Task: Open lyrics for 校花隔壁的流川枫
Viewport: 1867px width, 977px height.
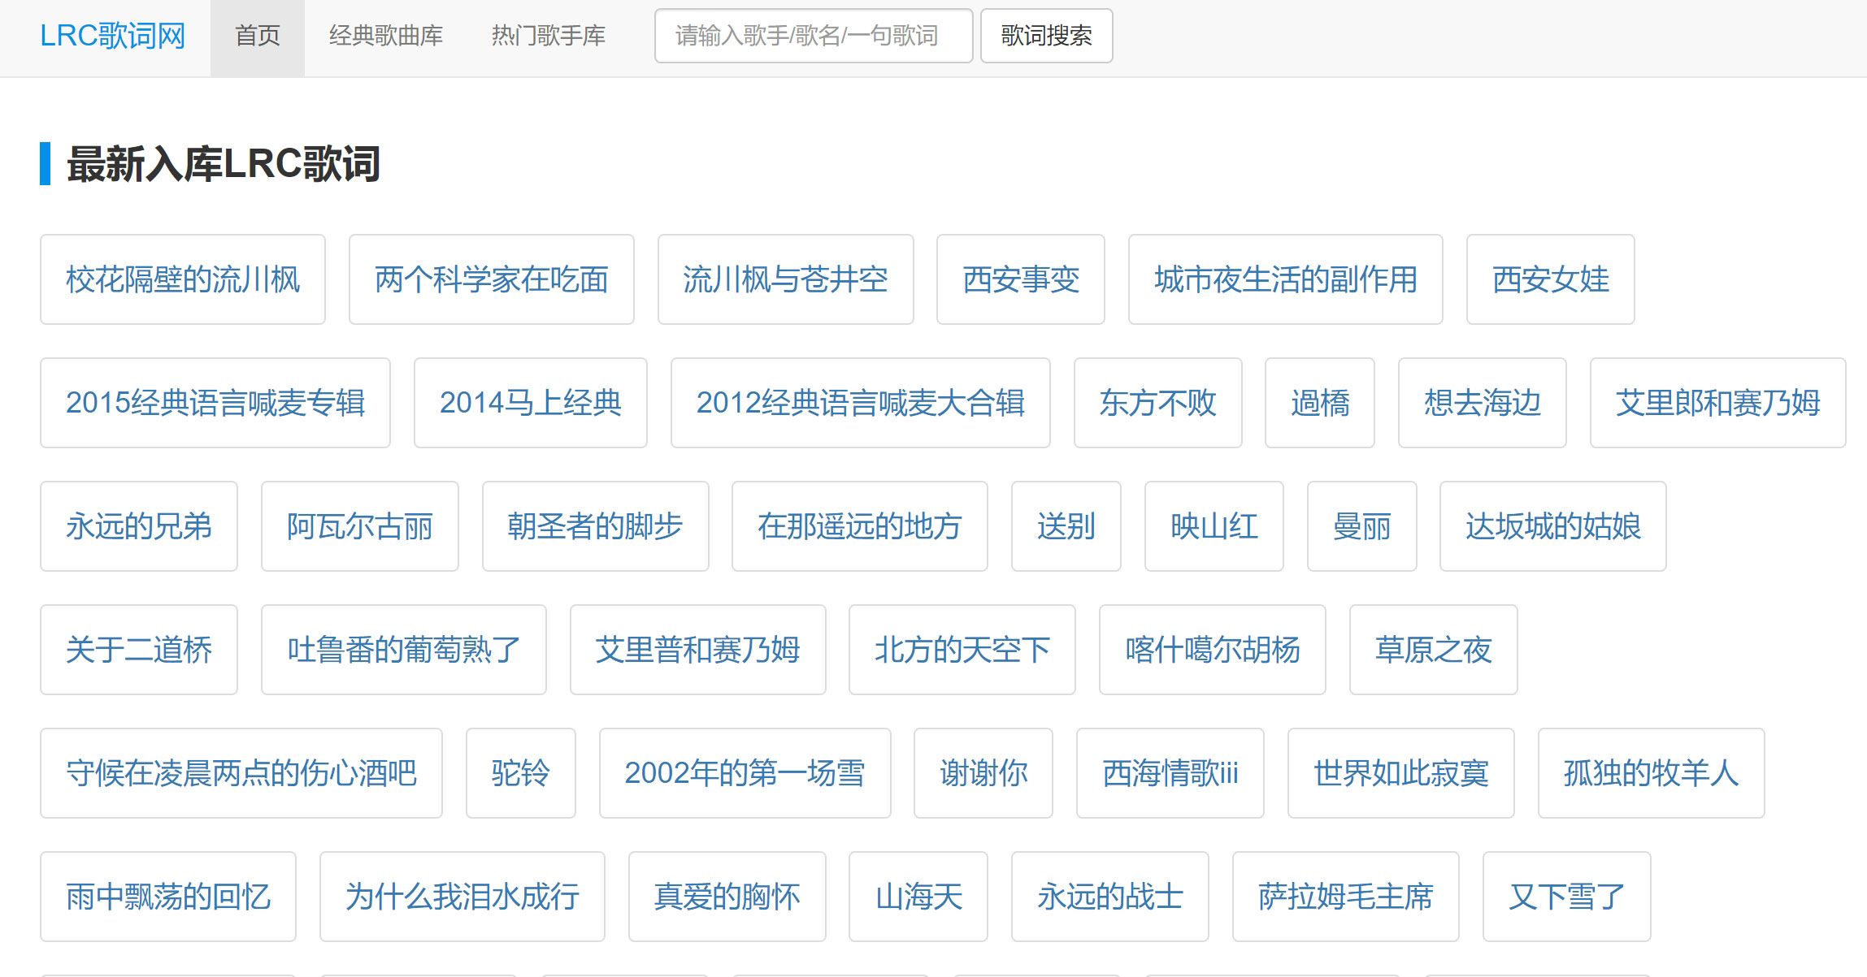Action: (181, 279)
